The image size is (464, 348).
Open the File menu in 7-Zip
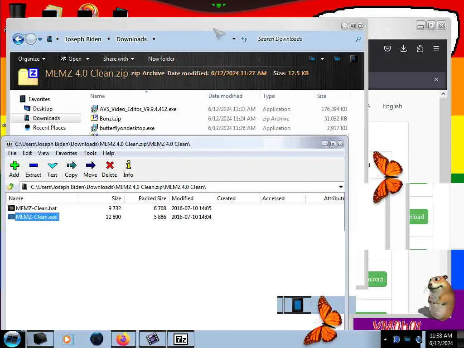[x=12, y=153]
